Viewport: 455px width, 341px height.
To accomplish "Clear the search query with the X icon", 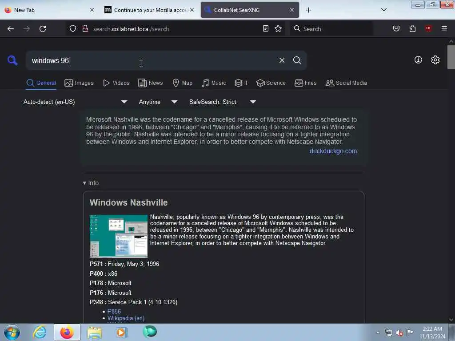I will [282, 60].
